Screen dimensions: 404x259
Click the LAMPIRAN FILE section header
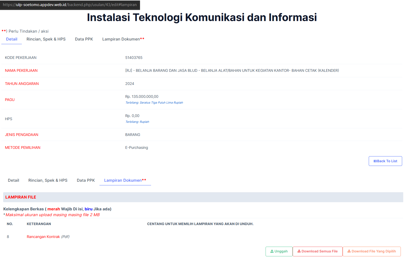click(21, 197)
